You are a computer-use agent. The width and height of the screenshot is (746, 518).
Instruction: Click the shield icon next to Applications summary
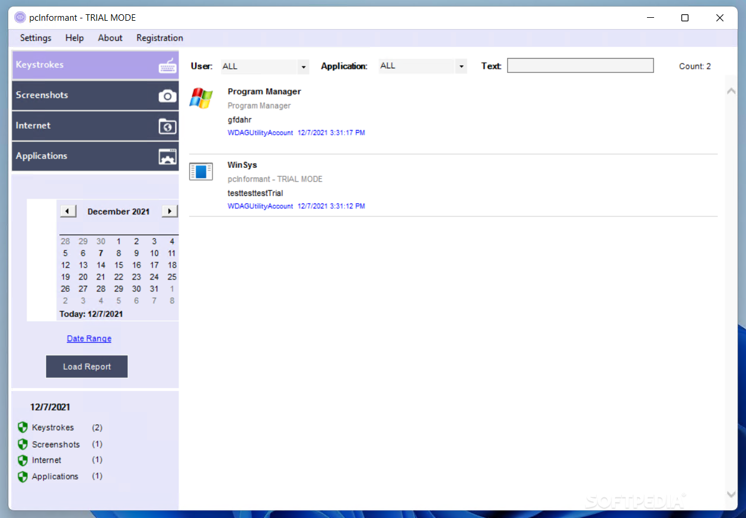click(23, 476)
